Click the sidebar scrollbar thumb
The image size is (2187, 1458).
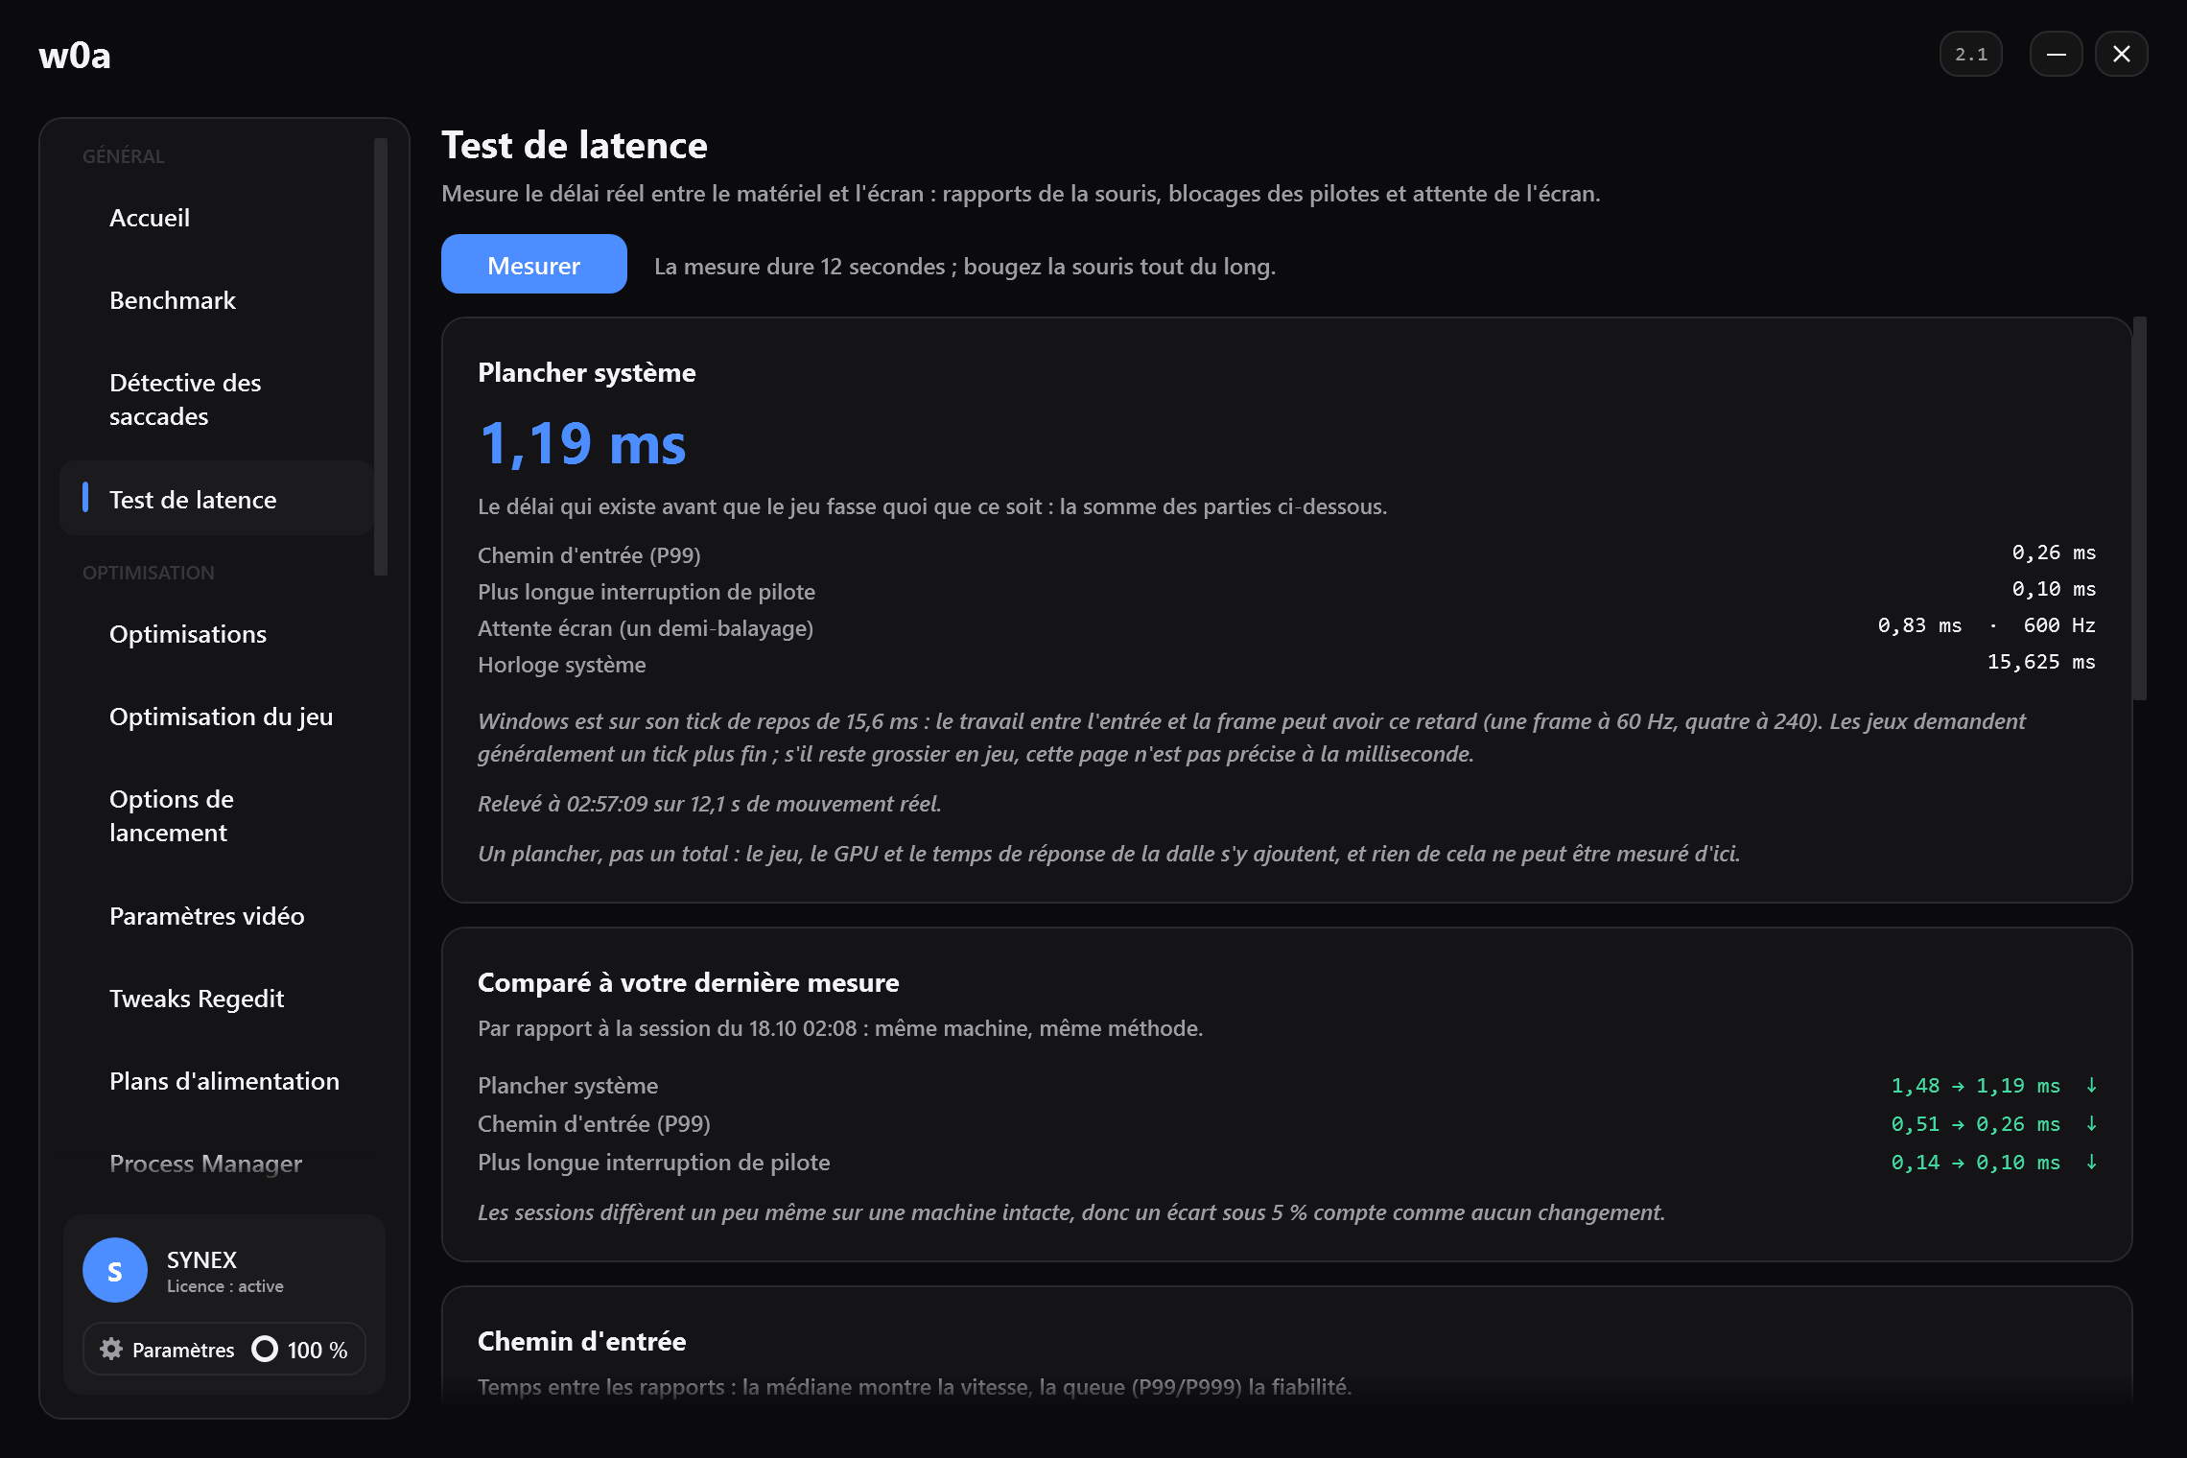[381, 357]
